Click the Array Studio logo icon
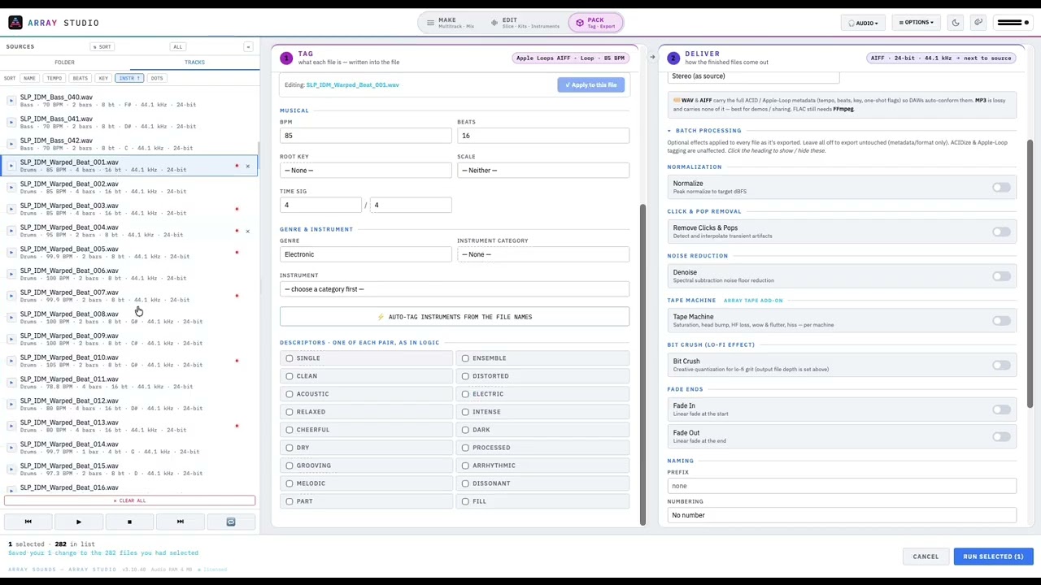Viewport: 1041px width, 585px height. click(15, 23)
